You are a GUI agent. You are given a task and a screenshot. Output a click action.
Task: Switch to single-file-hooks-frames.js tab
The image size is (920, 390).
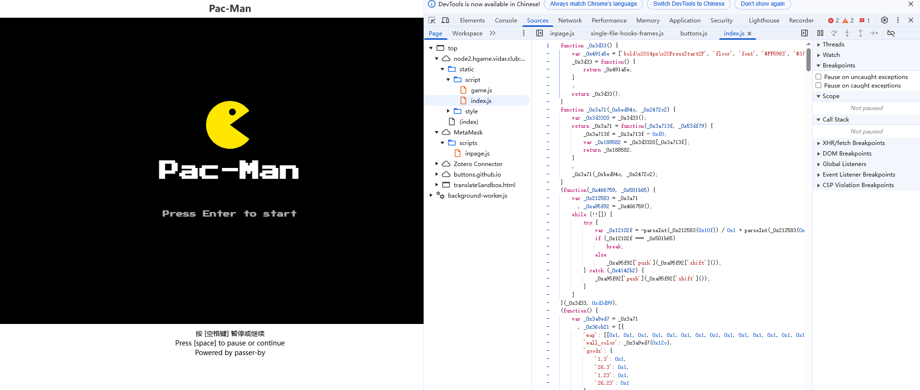(627, 33)
